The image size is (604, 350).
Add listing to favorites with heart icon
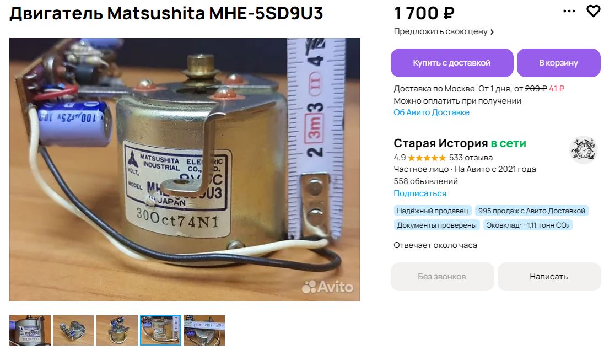[593, 11]
